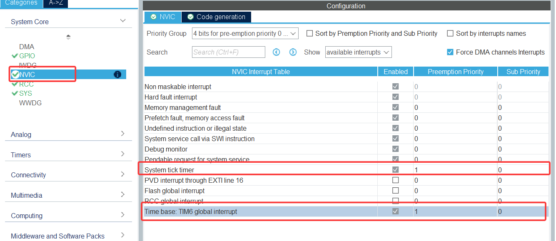The width and height of the screenshot is (556, 241).
Task: Select WWDG in System Core list
Action: click(30, 103)
